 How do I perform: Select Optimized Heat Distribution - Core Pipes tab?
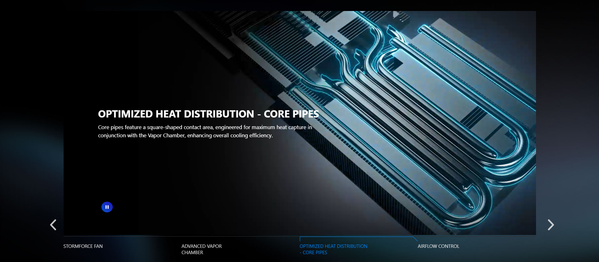pyautogui.click(x=333, y=249)
